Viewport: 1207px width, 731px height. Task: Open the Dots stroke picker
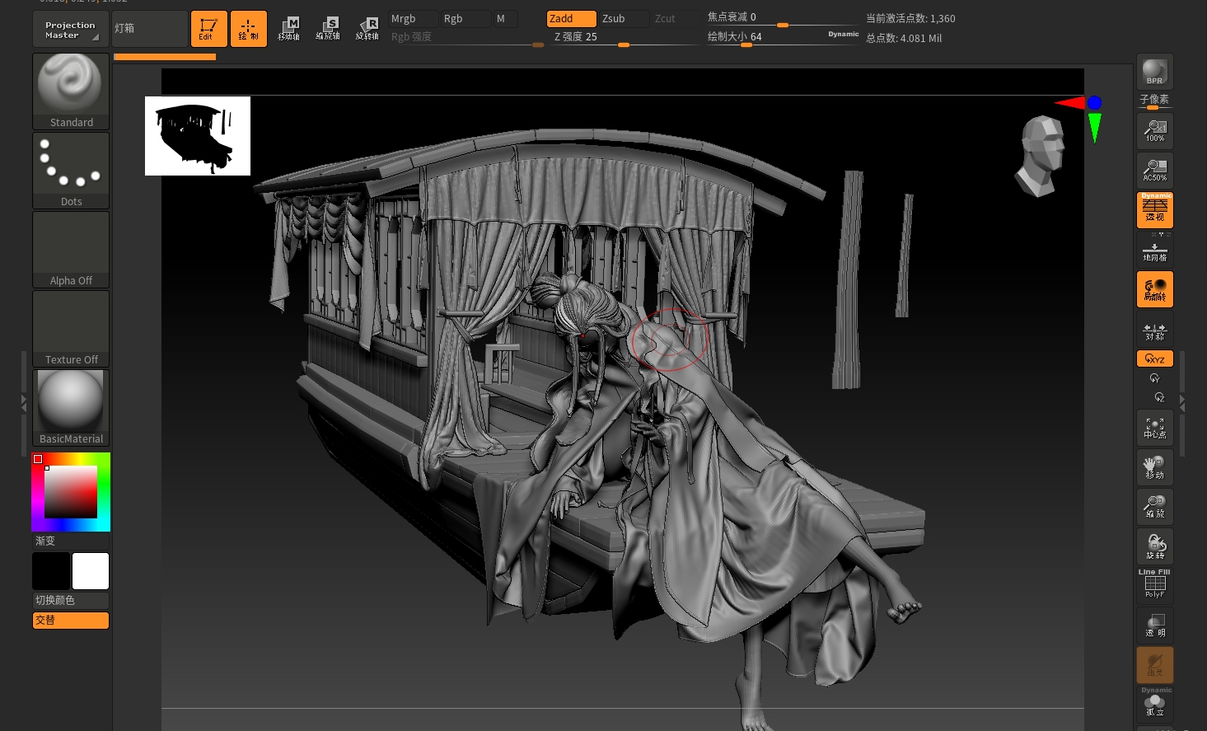[x=71, y=171]
